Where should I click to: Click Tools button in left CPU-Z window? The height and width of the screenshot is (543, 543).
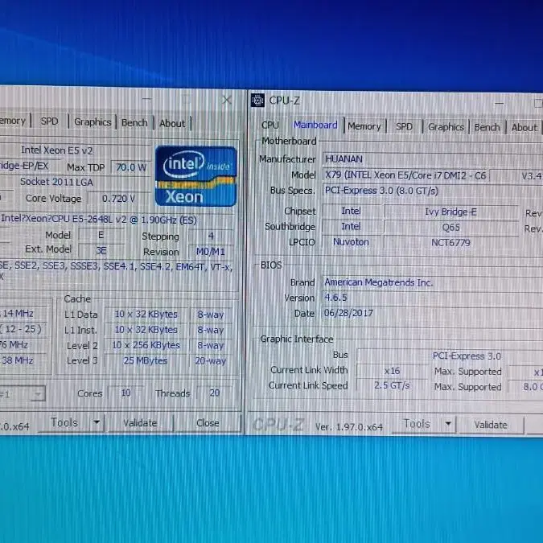pos(64,422)
